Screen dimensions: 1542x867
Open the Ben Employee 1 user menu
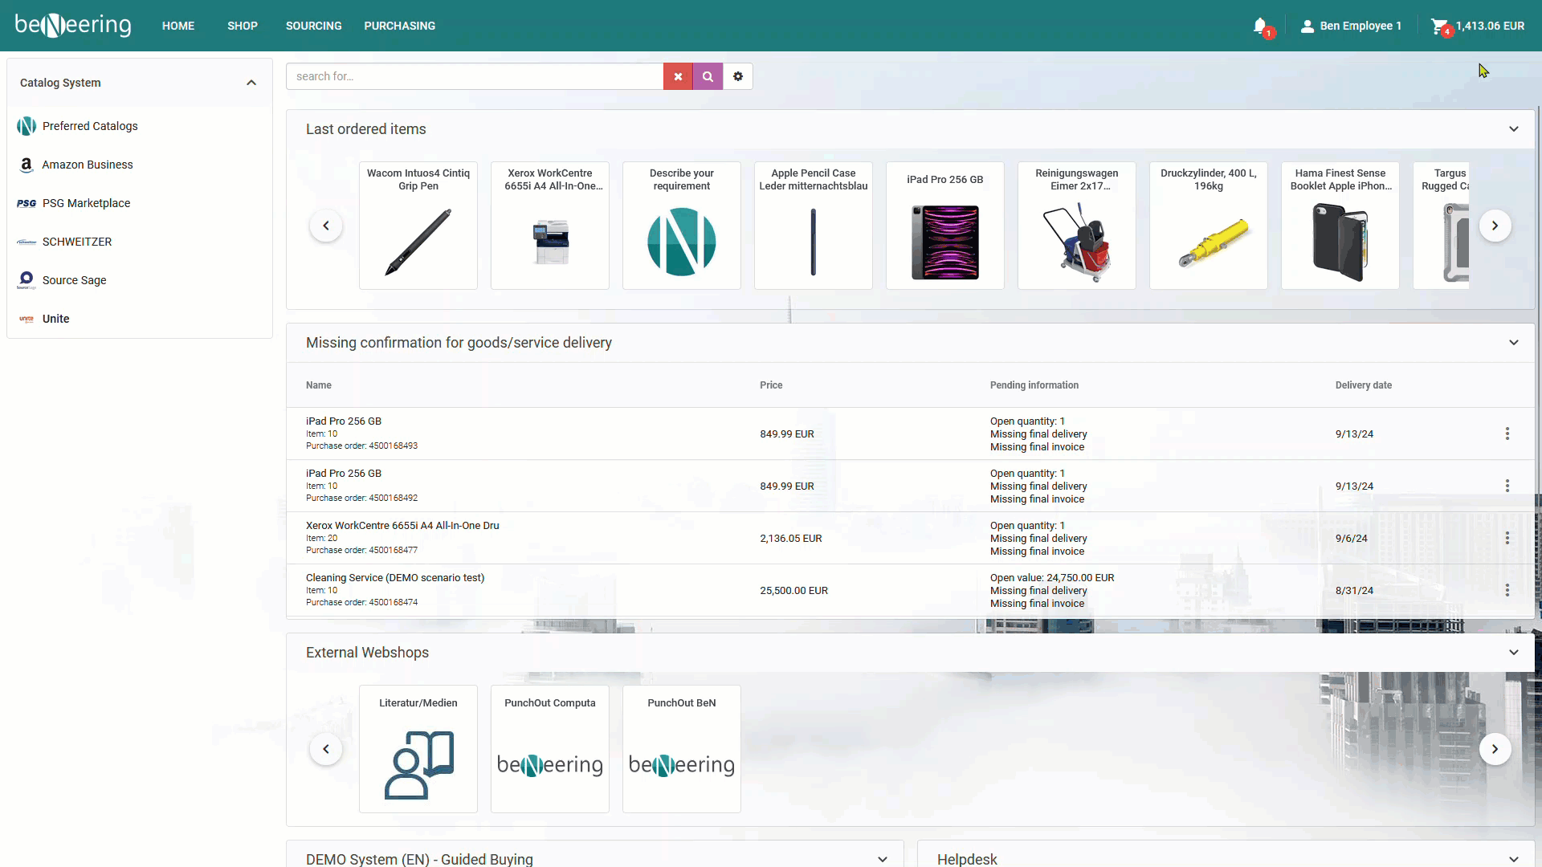coord(1351,26)
